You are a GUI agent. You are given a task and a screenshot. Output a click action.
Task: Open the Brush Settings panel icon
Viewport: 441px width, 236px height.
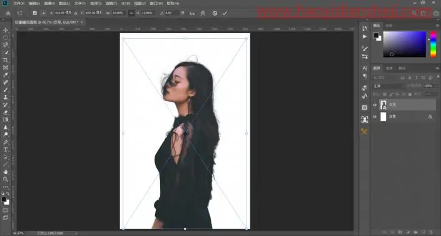coord(365,48)
